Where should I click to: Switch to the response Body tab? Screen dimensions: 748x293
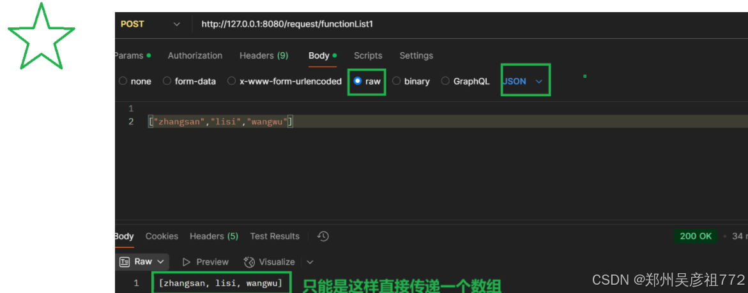pos(125,236)
